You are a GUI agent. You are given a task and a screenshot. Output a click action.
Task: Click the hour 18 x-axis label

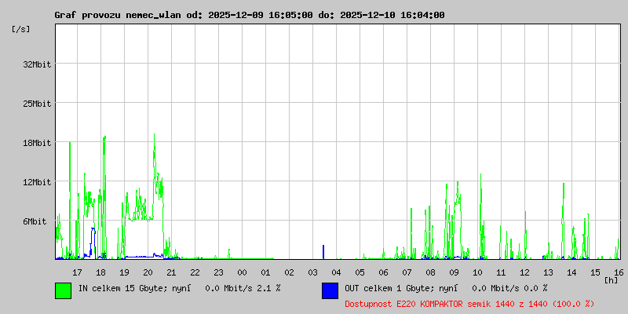101,272
